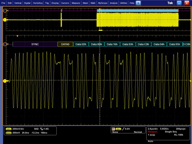Click the A trigger badge
This screenshot has height=144, width=192.
coord(113,129)
